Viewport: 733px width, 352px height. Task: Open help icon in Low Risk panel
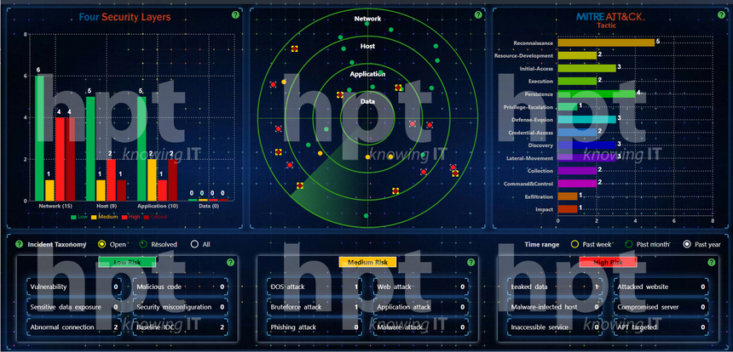231,263
